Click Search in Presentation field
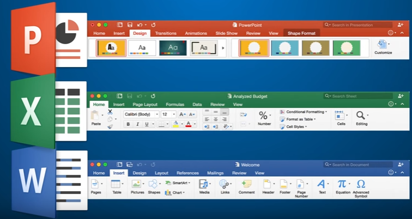 pos(358,25)
